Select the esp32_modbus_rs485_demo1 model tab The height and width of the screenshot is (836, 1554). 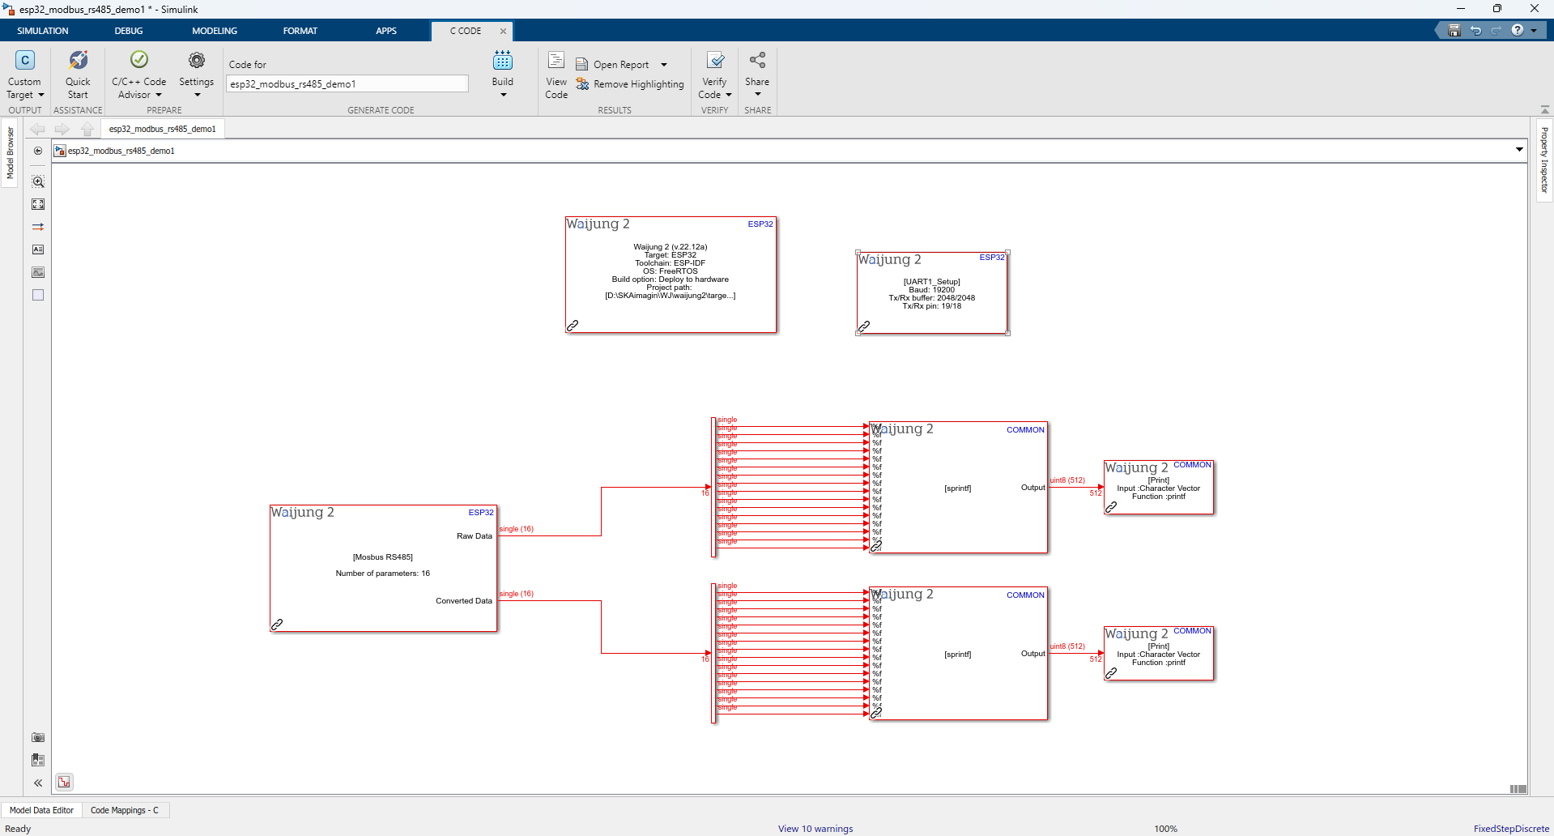(x=163, y=129)
